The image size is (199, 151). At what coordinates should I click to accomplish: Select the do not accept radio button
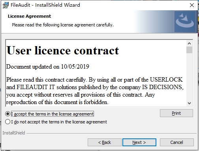click(8, 122)
